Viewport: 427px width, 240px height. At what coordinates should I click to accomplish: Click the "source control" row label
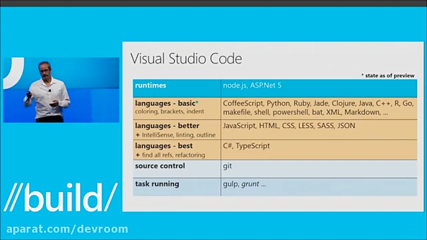pos(160,166)
